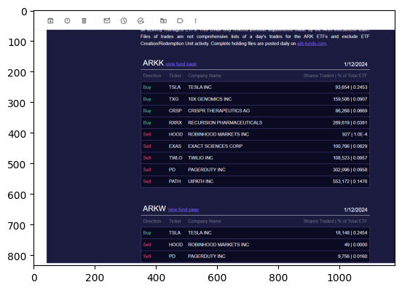Select ROBINHOOD MARKETS INC in the ARKW table
Viewport: 402px width, 290px height.
click(218, 245)
